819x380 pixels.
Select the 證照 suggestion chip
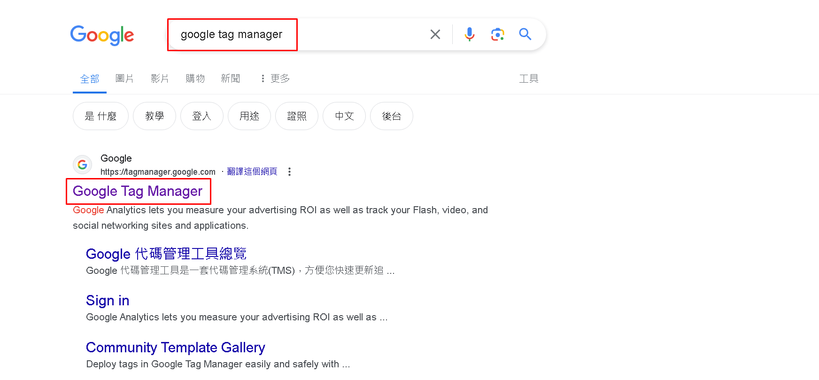(x=297, y=116)
